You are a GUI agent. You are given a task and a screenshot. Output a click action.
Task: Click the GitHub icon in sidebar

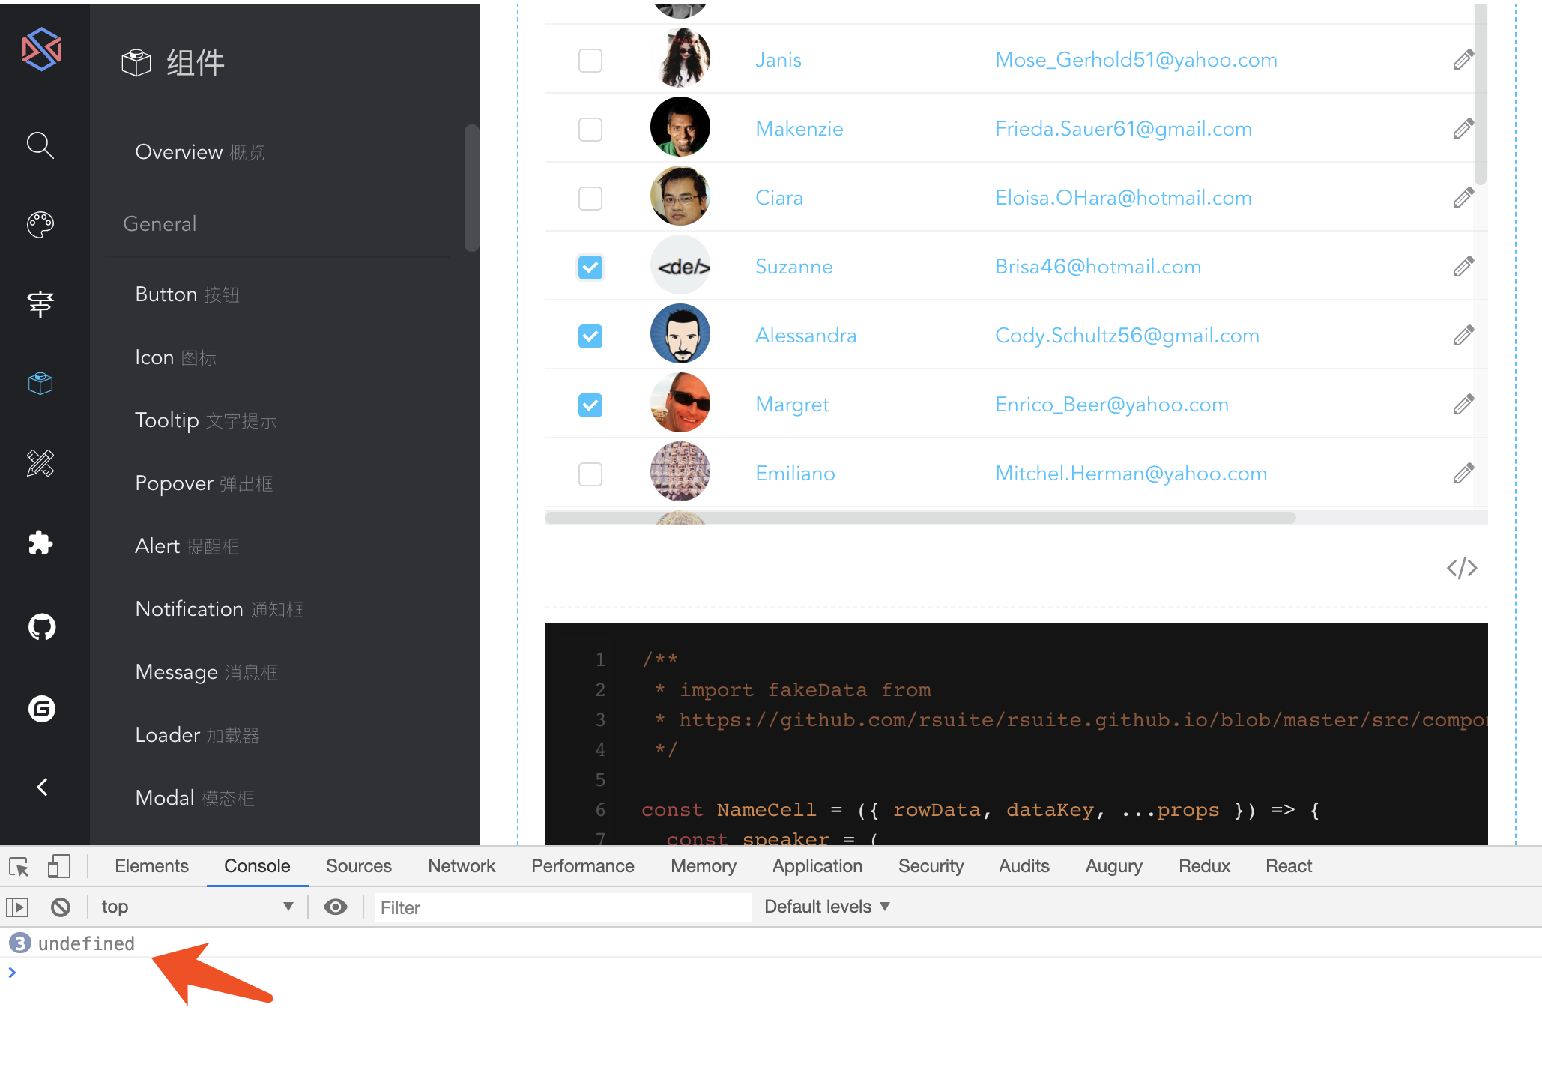[x=42, y=627]
